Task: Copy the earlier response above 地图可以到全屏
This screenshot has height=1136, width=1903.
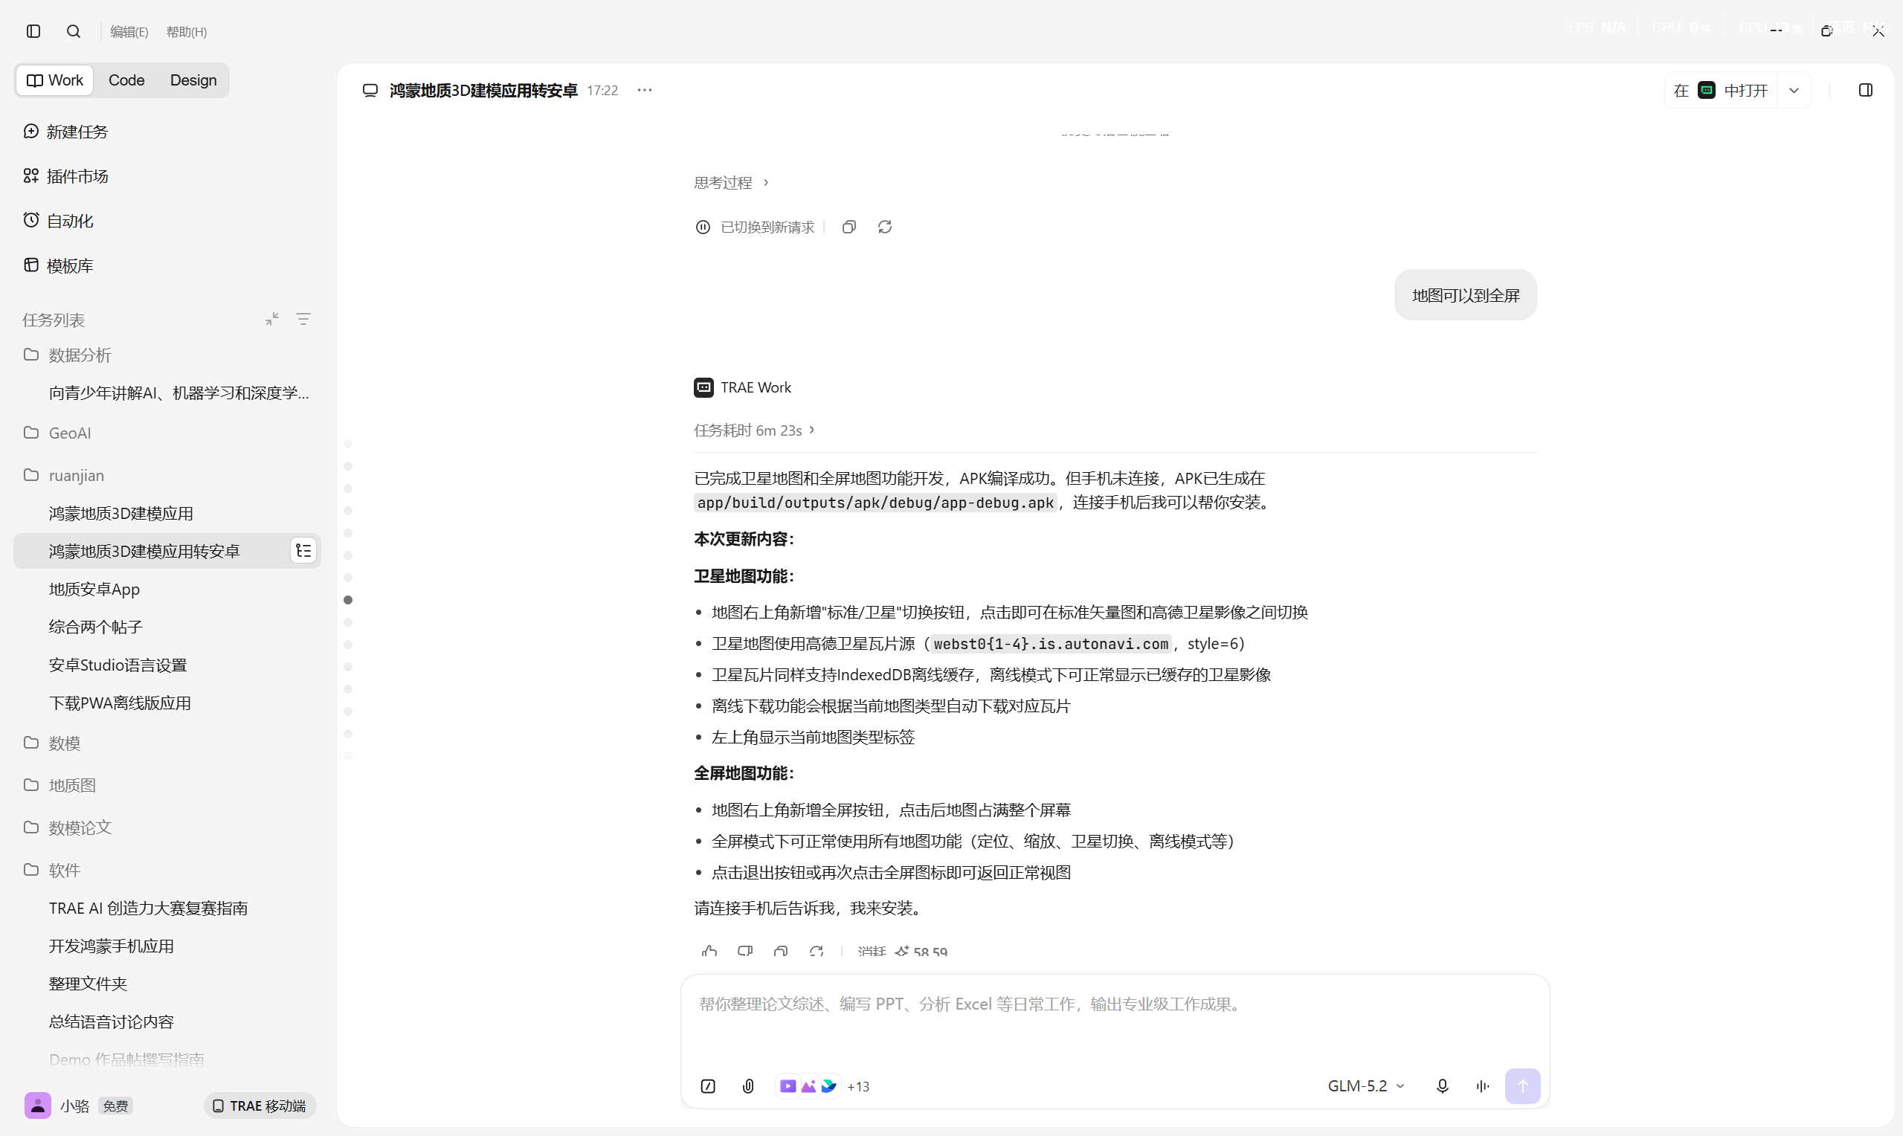Action: (849, 227)
